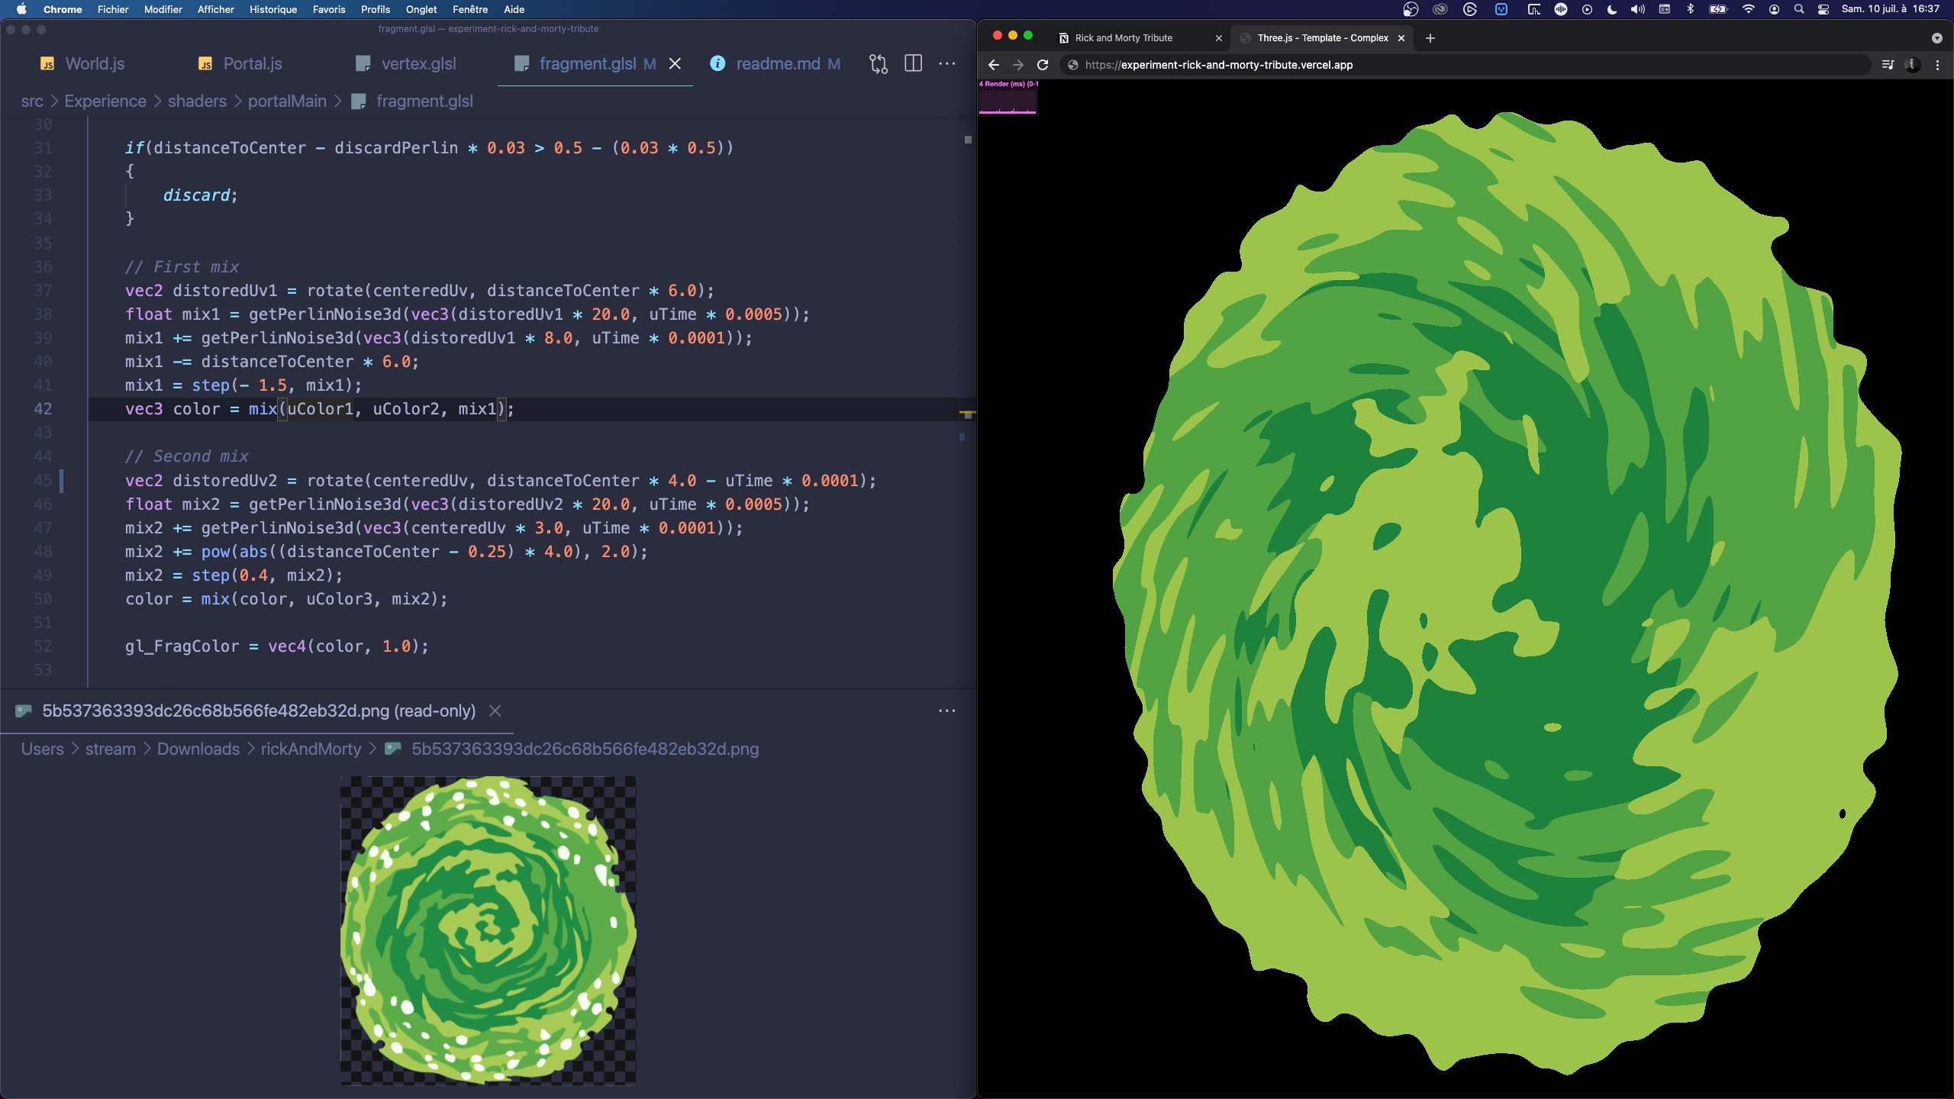Toggle Do Not Disturb moon icon
The width and height of the screenshot is (1954, 1099).
1612,9
